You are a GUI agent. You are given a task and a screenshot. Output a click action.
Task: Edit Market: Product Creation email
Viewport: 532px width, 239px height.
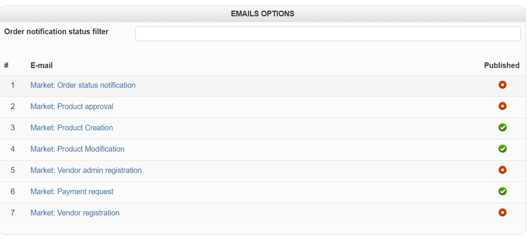tap(71, 128)
